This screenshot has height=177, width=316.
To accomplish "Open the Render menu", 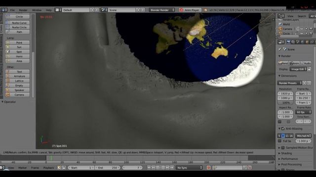I will point(23,10).
